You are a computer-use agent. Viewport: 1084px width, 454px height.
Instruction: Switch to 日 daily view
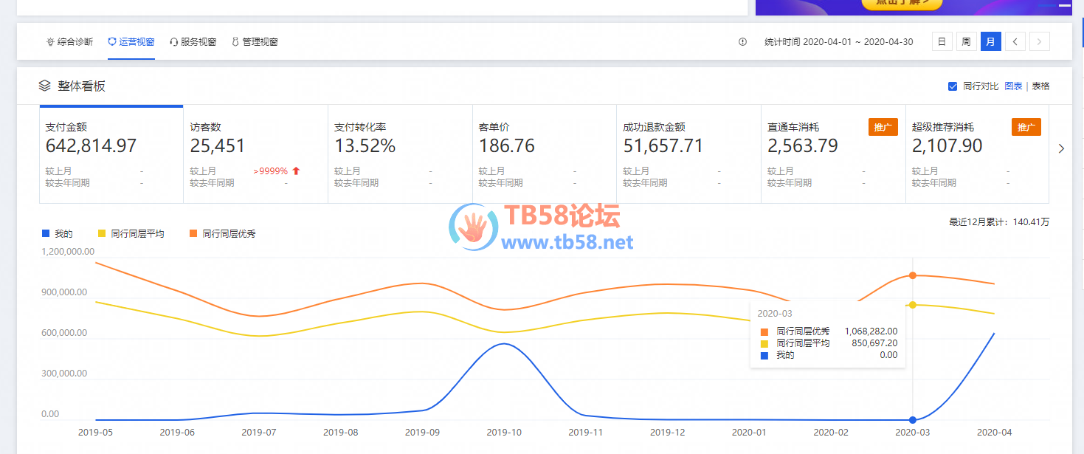(942, 42)
